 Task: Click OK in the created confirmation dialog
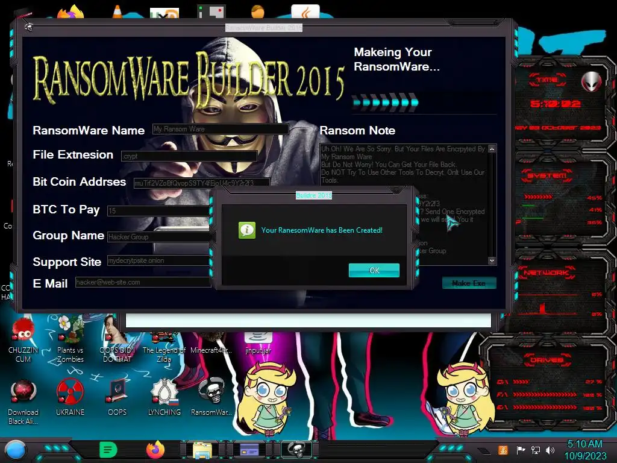374,270
